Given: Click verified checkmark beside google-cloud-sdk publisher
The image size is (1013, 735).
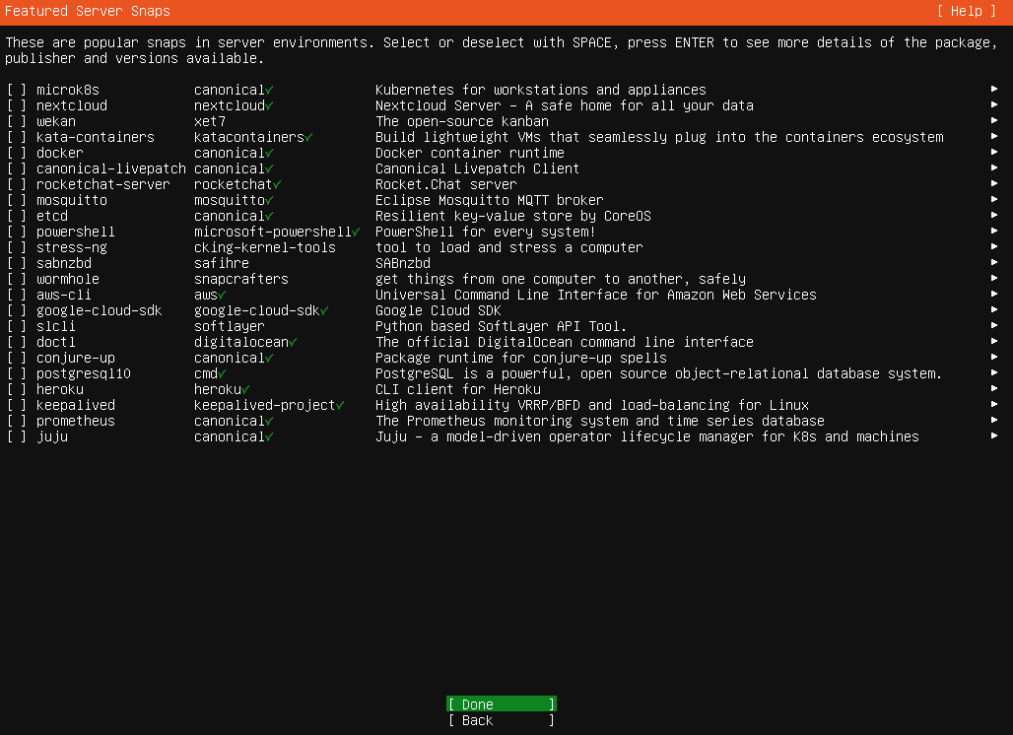Looking at the screenshot, I should pyautogui.click(x=324, y=310).
